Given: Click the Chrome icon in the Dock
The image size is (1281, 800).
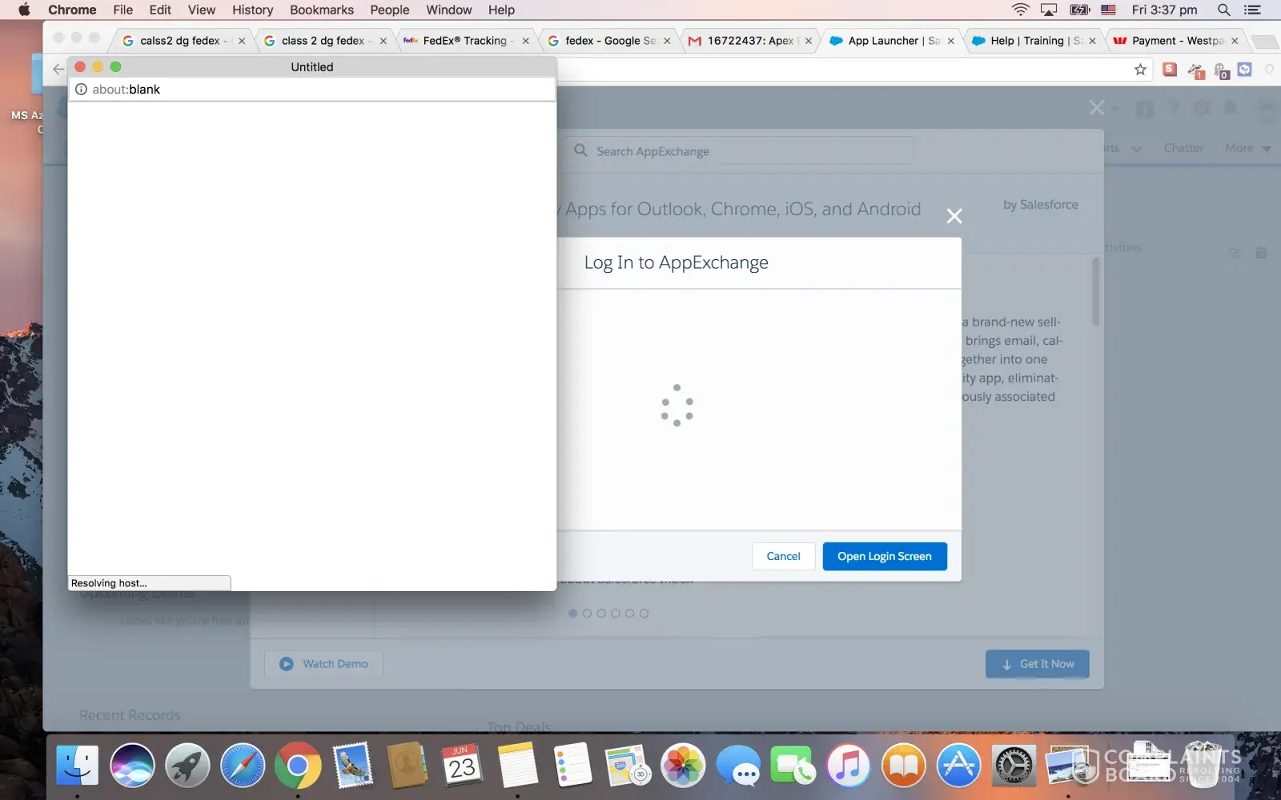Looking at the screenshot, I should click(x=298, y=766).
